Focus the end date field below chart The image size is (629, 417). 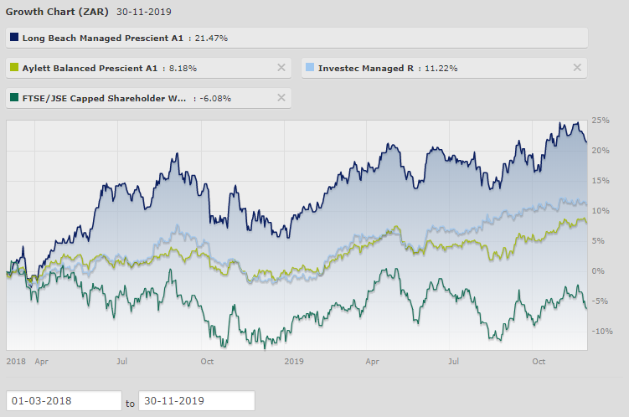point(196,400)
